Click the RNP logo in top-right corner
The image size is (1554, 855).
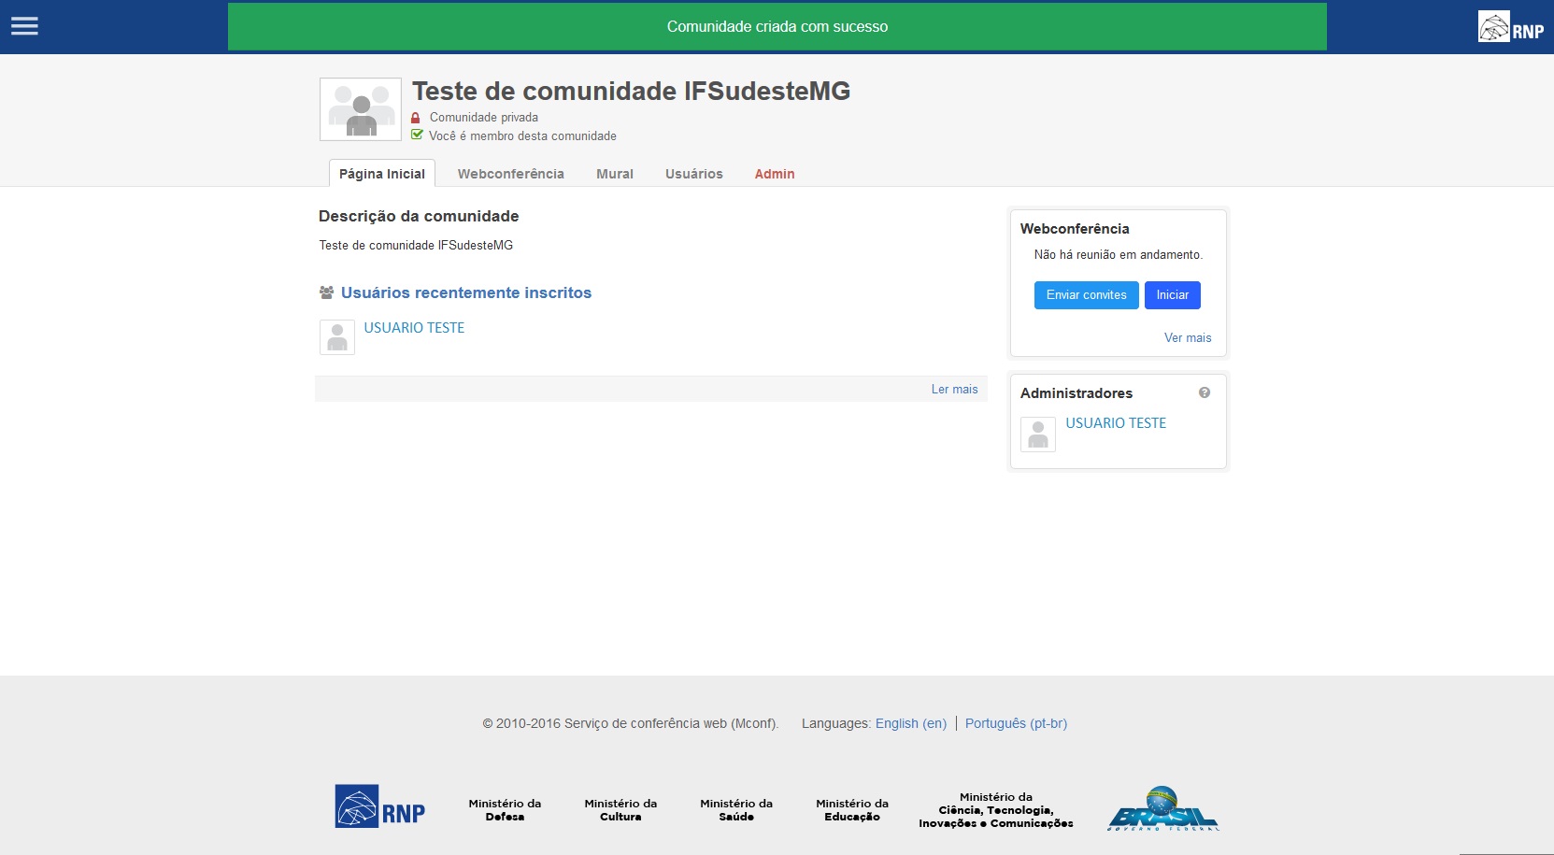[1510, 27]
